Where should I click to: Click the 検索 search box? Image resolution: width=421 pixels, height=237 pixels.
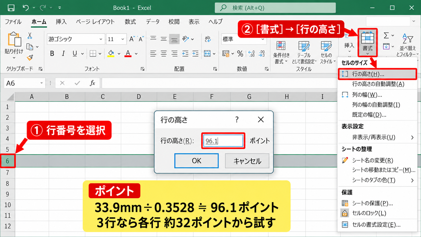[x=275, y=8]
